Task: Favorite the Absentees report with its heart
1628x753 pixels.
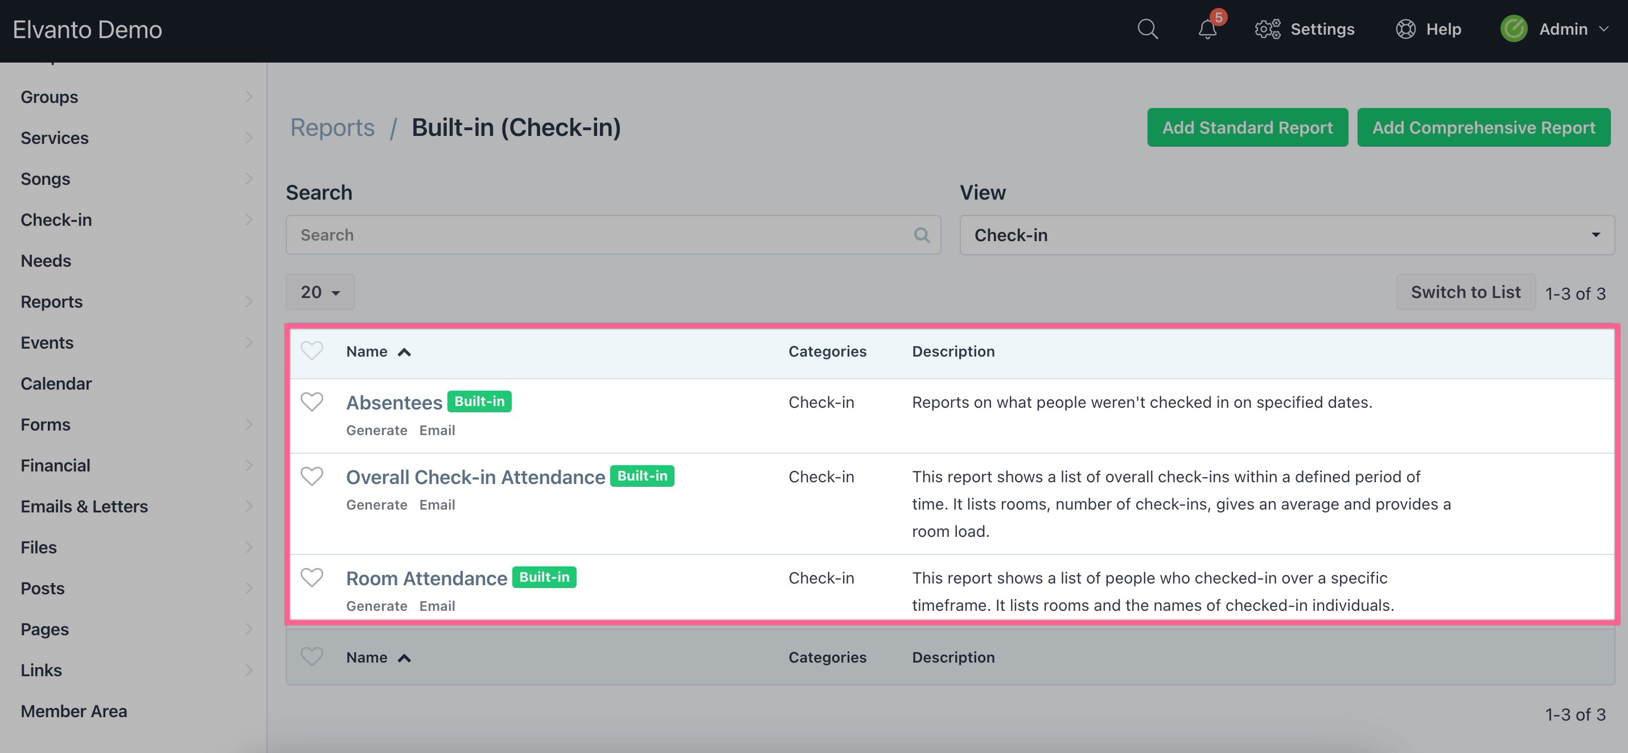Action: (311, 402)
